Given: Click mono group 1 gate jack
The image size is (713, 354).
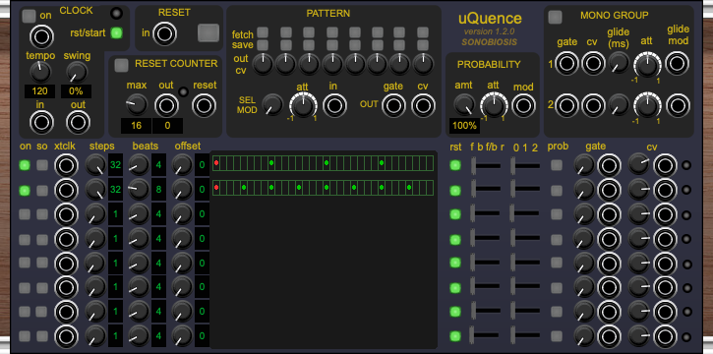Looking at the screenshot, I should (x=566, y=63).
